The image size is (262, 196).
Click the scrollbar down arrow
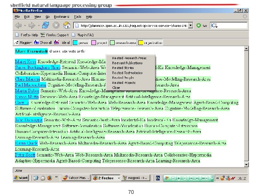[x=246, y=164]
